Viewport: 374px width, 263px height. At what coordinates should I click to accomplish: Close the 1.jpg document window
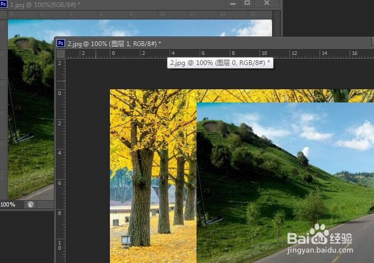click(x=267, y=3)
